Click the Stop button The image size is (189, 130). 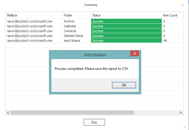click(x=94, y=122)
